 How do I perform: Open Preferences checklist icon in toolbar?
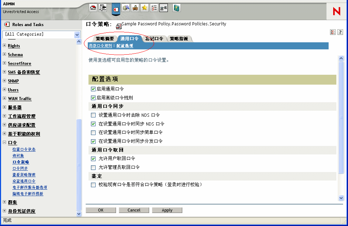click(x=154, y=8)
